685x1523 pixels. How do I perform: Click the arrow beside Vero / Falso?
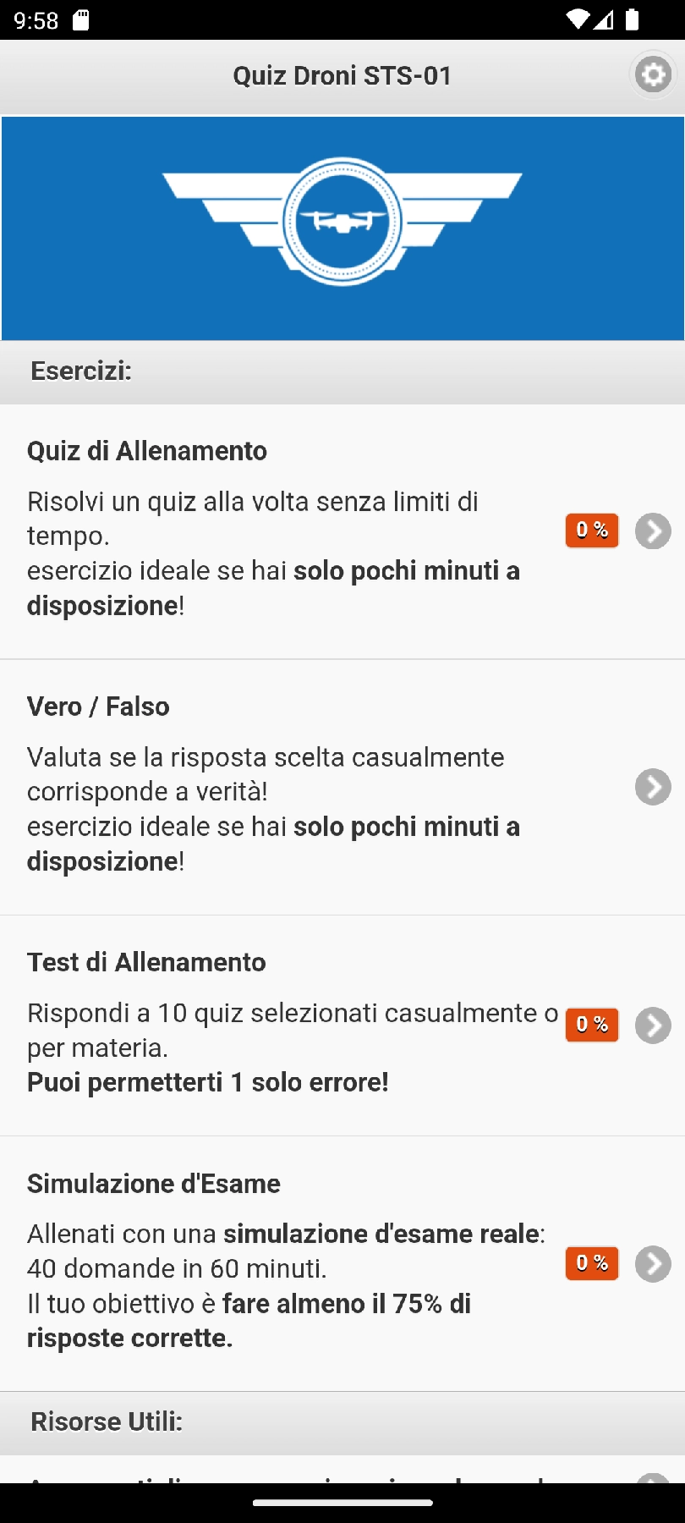[653, 787]
